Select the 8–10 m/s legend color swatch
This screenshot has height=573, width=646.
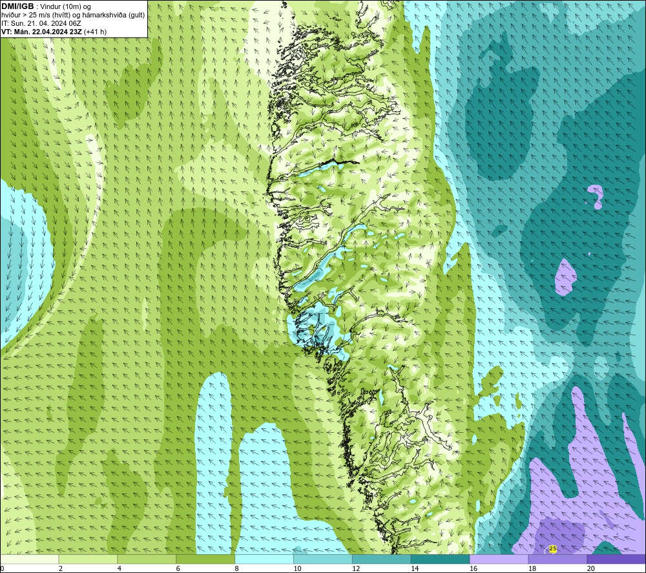tap(264, 559)
